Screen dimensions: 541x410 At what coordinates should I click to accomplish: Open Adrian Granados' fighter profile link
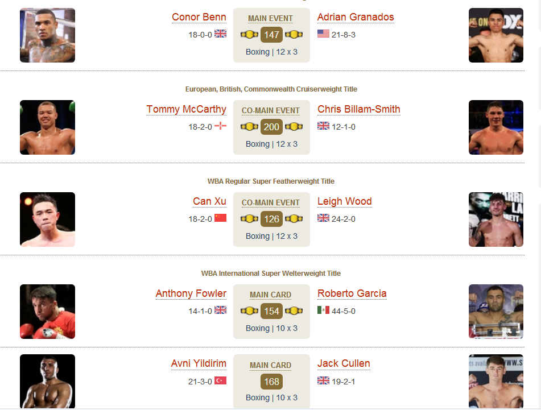(356, 17)
